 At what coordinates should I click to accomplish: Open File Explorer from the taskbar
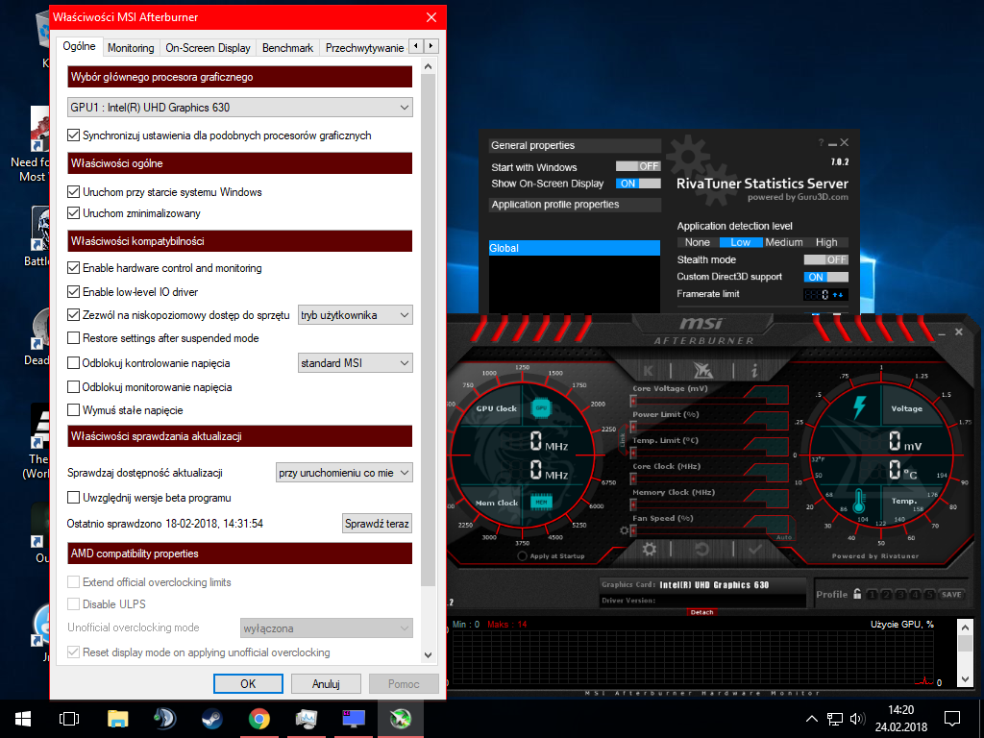(117, 719)
